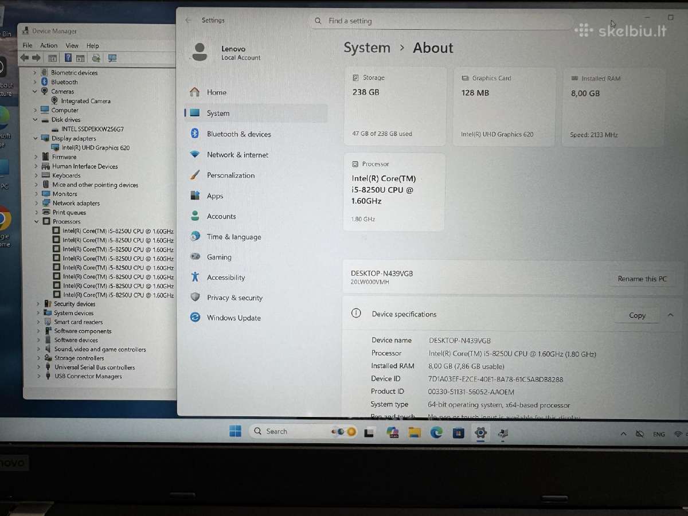Open Home in Settings sidebar
This screenshot has width=688, height=516.
coord(216,92)
